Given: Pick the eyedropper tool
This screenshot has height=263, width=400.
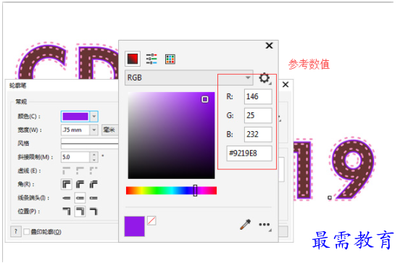Looking at the screenshot, I should tap(245, 225).
